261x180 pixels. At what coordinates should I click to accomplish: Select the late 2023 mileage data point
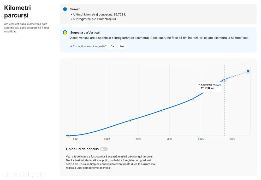point(162,110)
